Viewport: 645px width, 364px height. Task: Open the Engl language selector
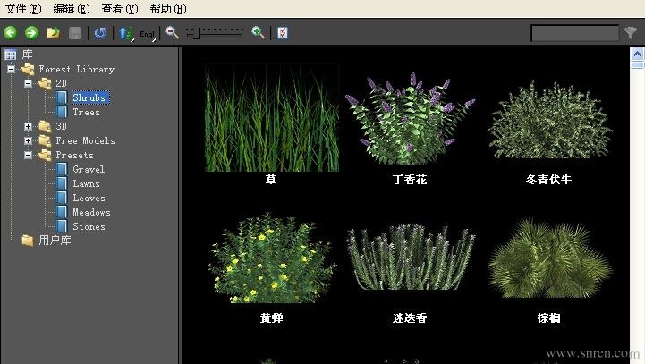[148, 34]
